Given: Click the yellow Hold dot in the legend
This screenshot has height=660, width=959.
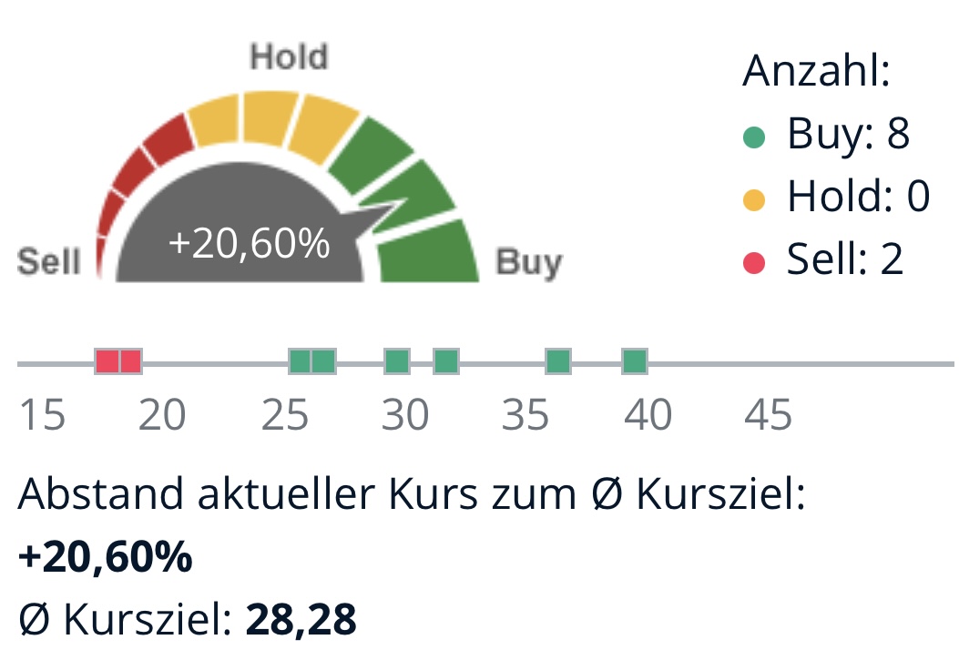Looking at the screenshot, I should point(753,198).
